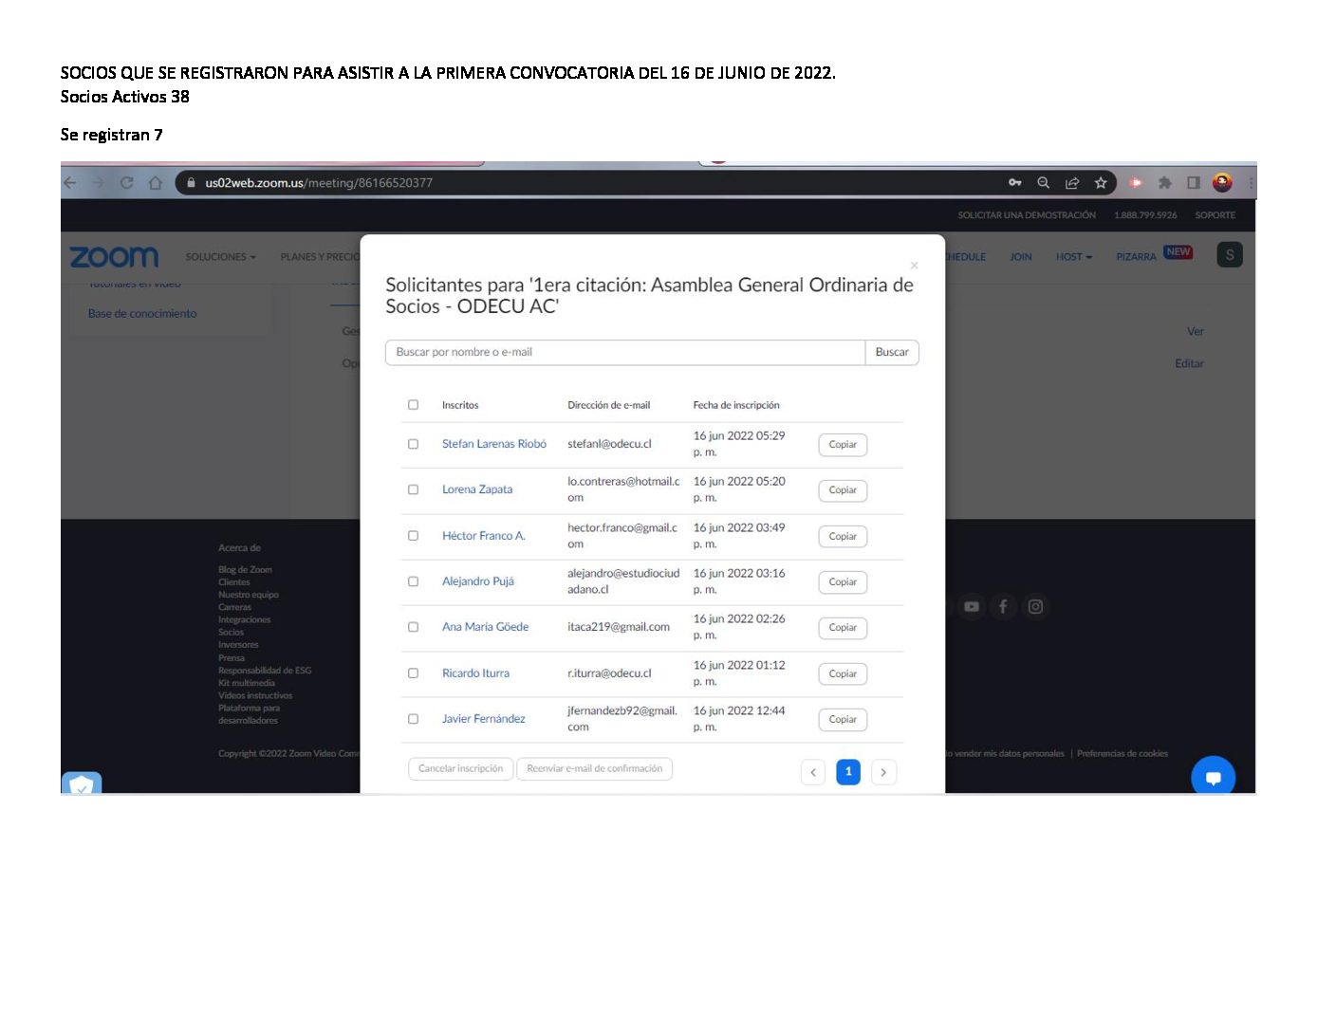Image resolution: width=1336 pixels, height=1032 pixels.
Task: Toggle the select-all Inscritos checkbox
Action: tap(413, 405)
